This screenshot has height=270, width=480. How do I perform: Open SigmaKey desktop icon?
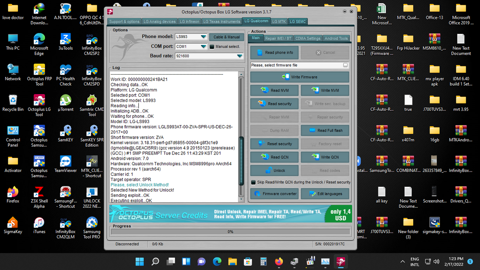point(13,225)
